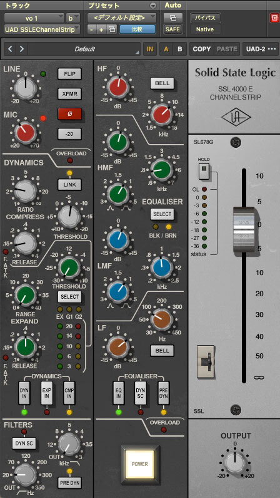Image resolution: width=280 pixels, height=498 pixels.
Task: Click the dynamics SELECT button
Action: click(x=69, y=297)
